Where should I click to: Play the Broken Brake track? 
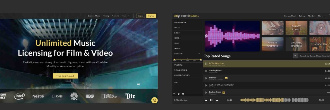[x=206, y=92]
